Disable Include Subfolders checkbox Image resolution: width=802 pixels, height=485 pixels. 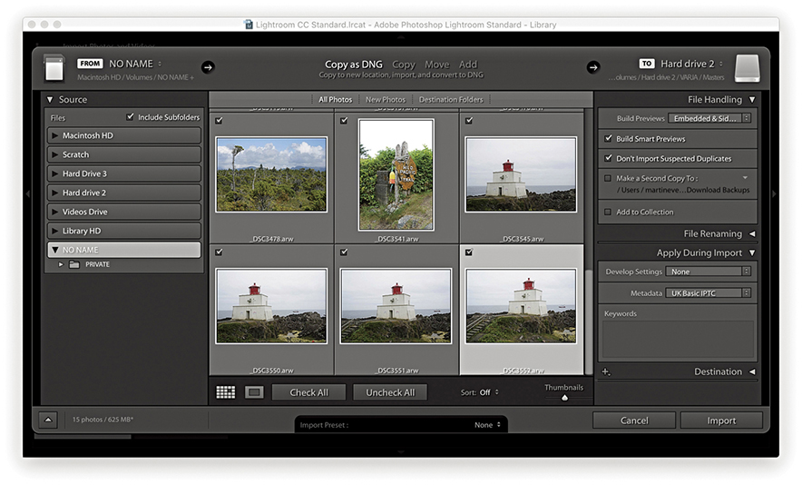131,117
